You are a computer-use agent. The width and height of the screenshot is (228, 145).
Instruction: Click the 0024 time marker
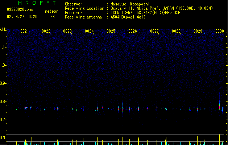tap(89, 31)
